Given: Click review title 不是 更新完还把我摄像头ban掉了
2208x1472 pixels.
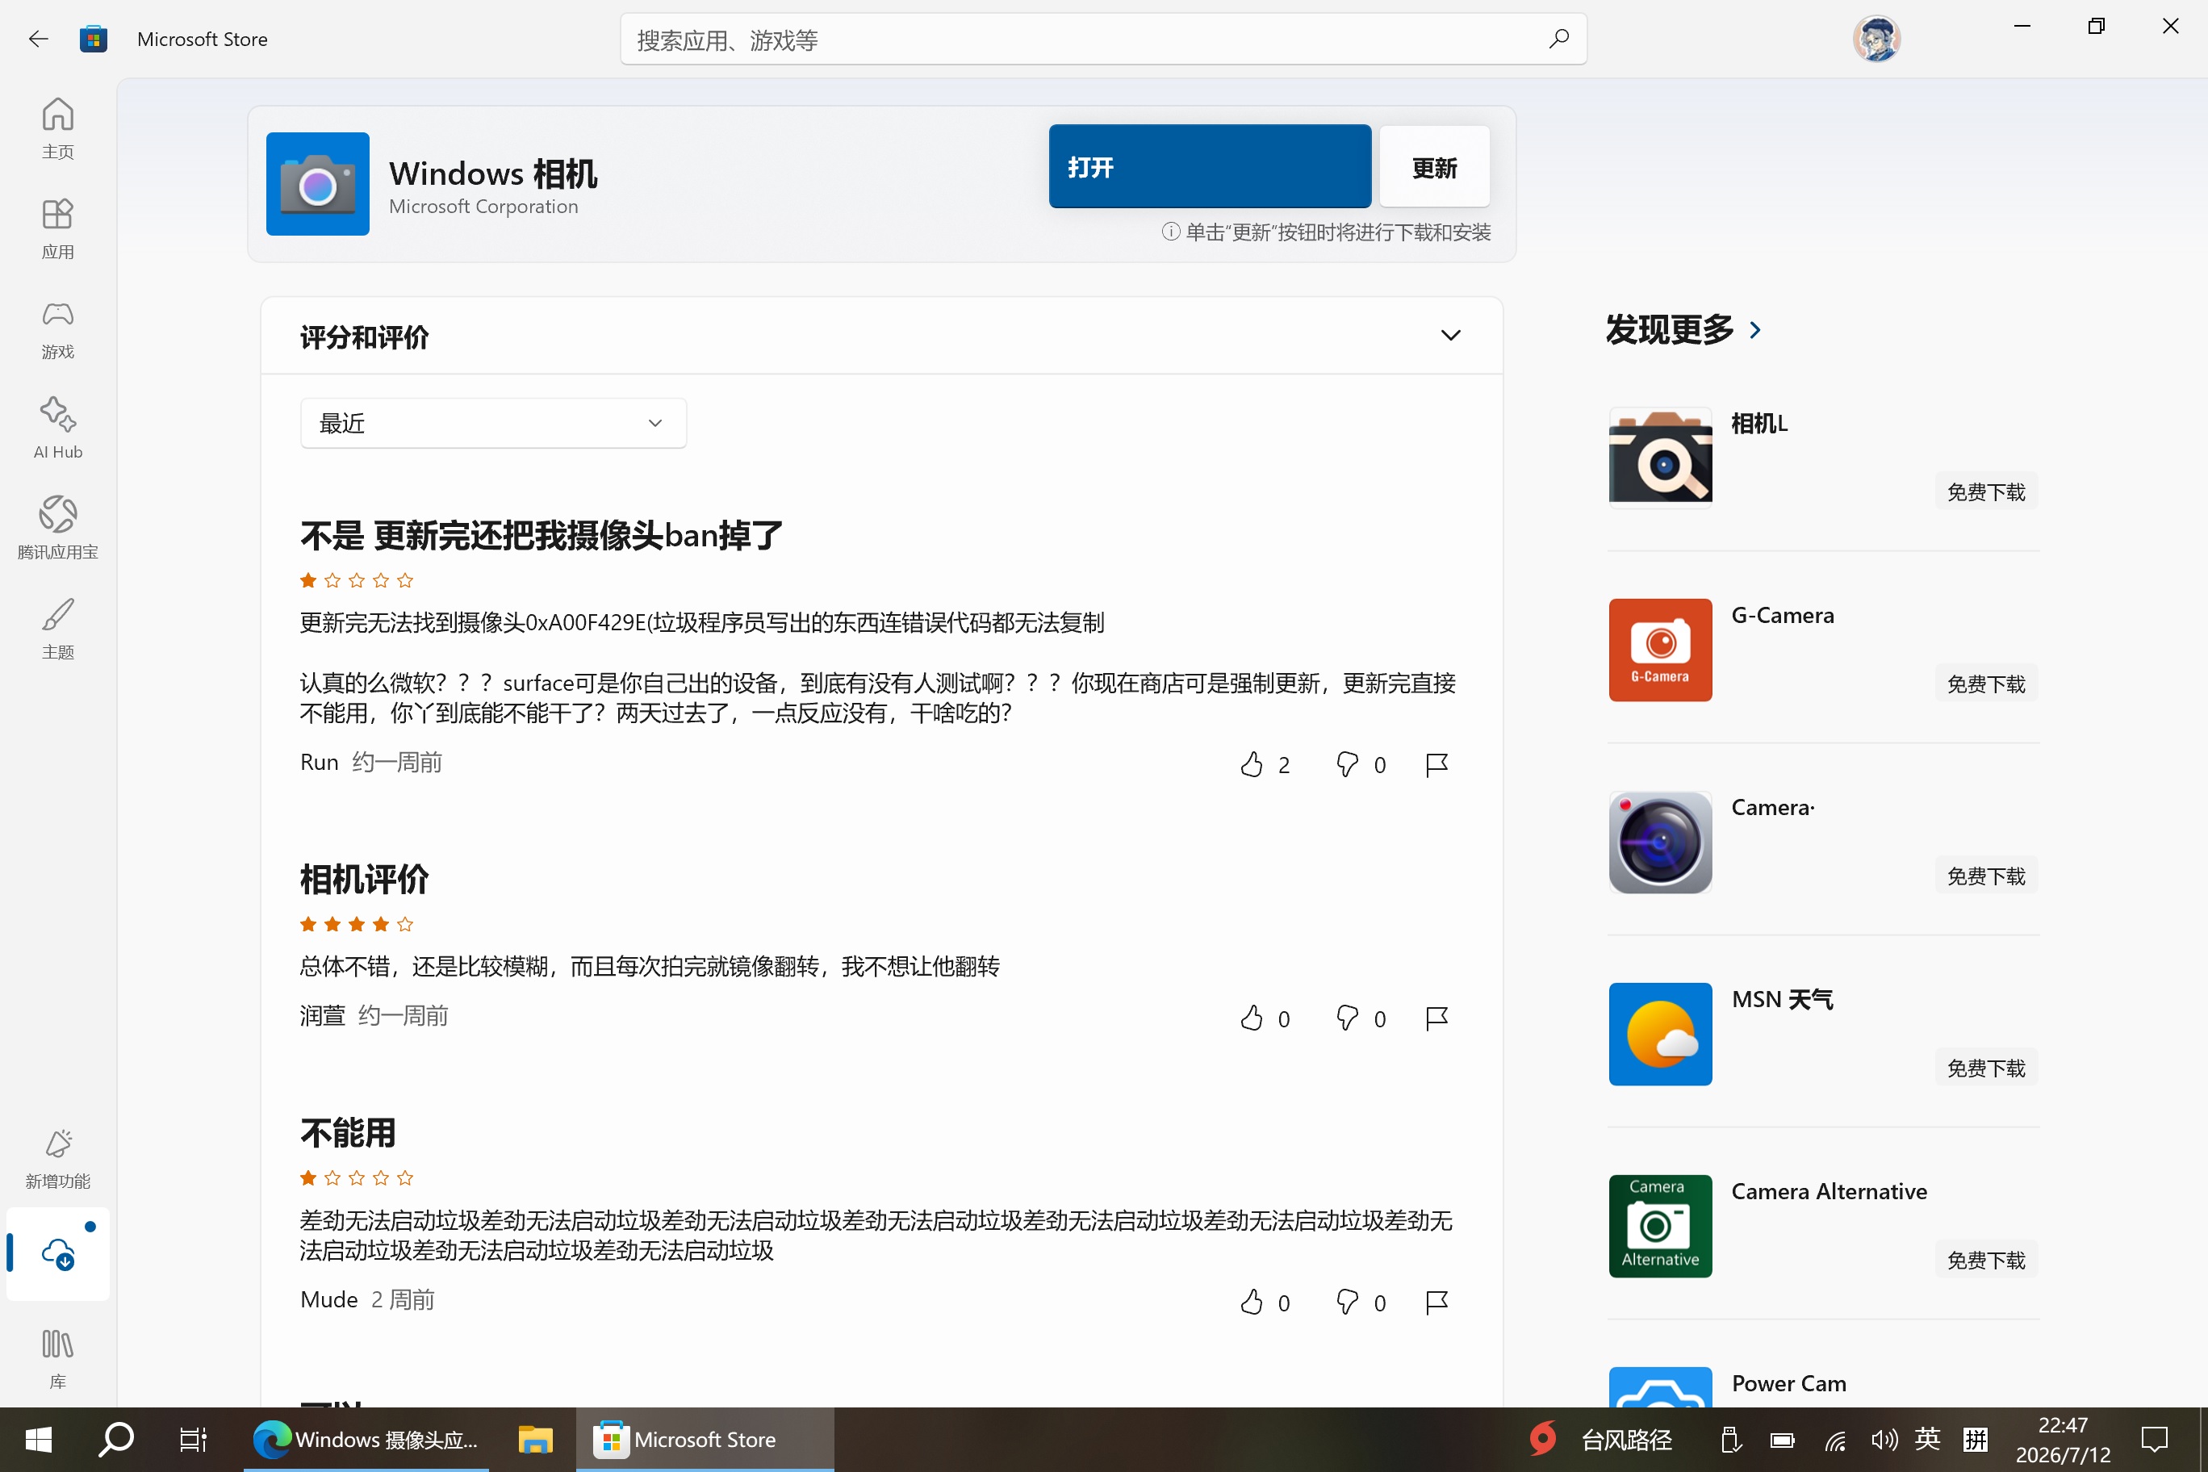Looking at the screenshot, I should (x=541, y=535).
